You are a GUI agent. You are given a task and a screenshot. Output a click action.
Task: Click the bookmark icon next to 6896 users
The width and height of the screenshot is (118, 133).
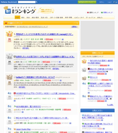click(x=109, y=65)
